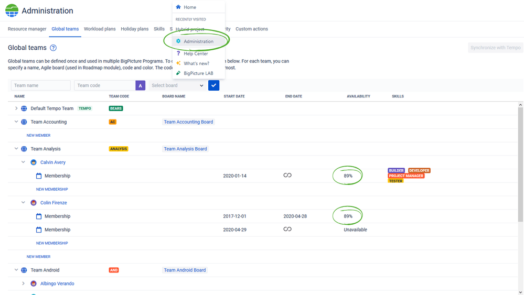524x295 pixels.
Task: Click NEW MEMBER under Team Analysis
Action: (38, 257)
